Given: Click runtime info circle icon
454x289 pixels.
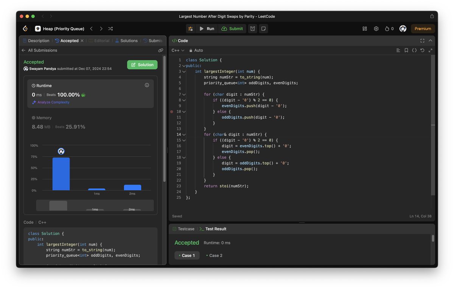Looking at the screenshot, I should [x=147, y=85].
